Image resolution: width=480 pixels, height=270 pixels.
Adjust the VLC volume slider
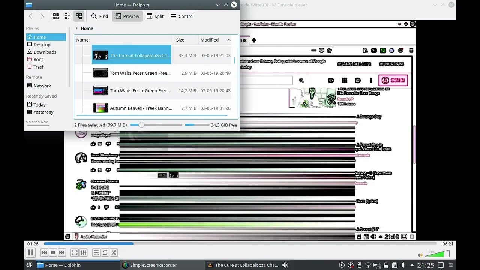point(436,254)
